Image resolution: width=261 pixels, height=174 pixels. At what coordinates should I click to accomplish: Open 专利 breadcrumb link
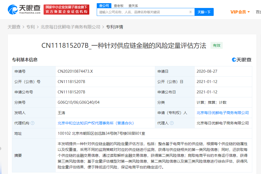click(x=30, y=27)
